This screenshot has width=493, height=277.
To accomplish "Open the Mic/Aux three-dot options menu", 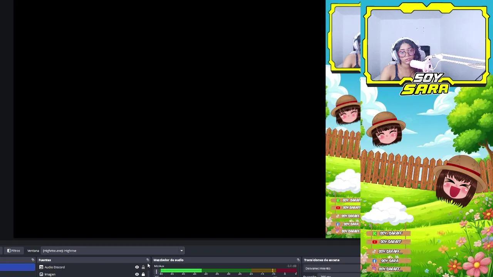I will 156,272.
